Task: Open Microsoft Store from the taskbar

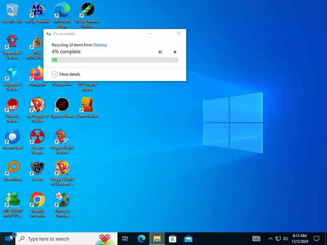Action: pos(172,239)
